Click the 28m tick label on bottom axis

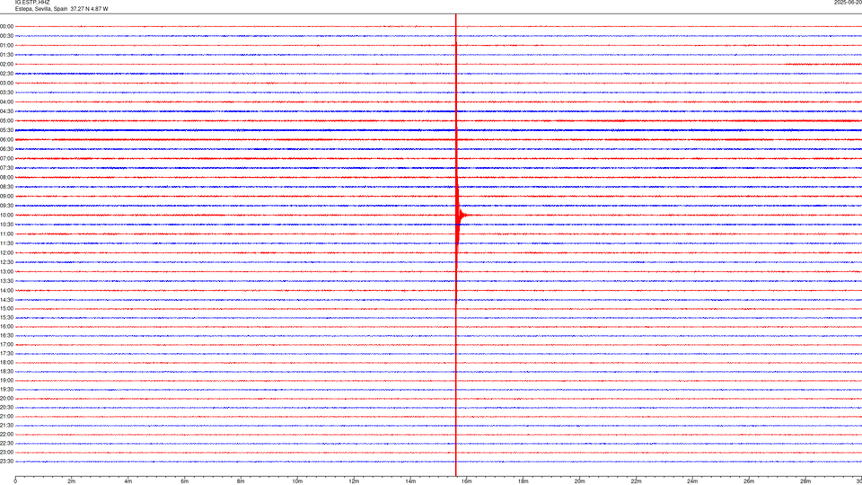click(x=805, y=481)
